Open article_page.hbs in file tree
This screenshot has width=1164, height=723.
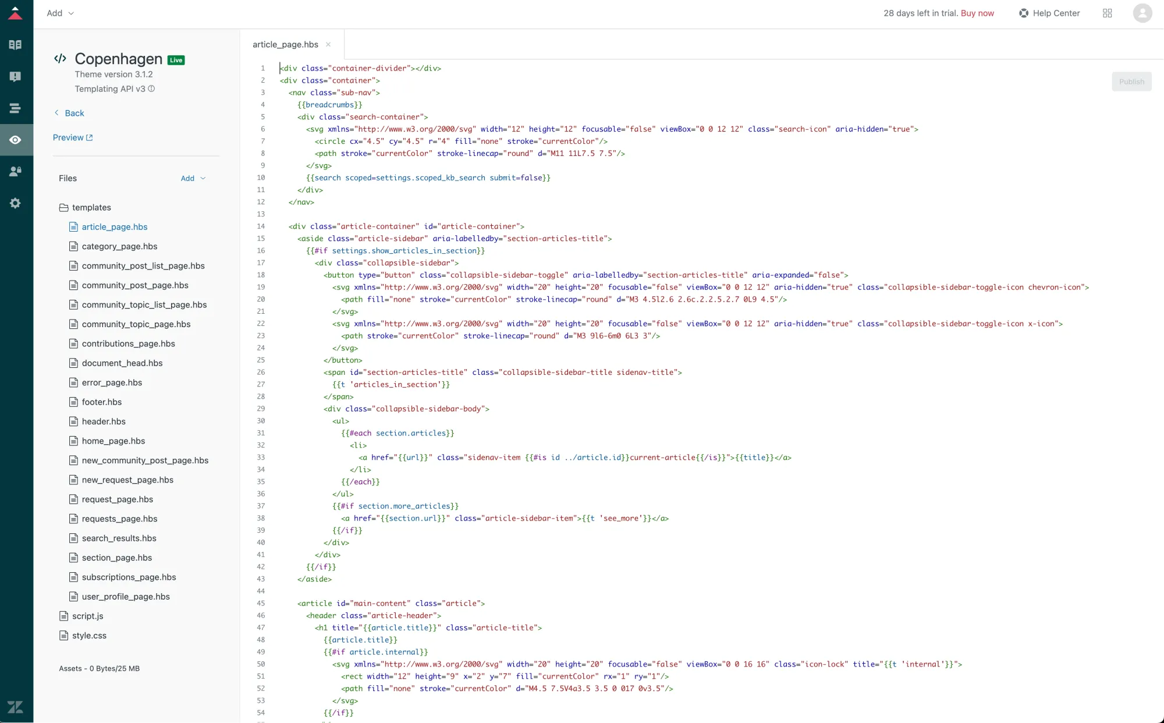[108, 227]
